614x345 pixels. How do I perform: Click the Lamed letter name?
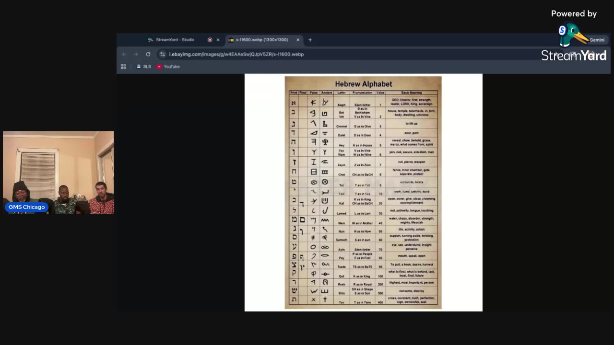point(341,213)
